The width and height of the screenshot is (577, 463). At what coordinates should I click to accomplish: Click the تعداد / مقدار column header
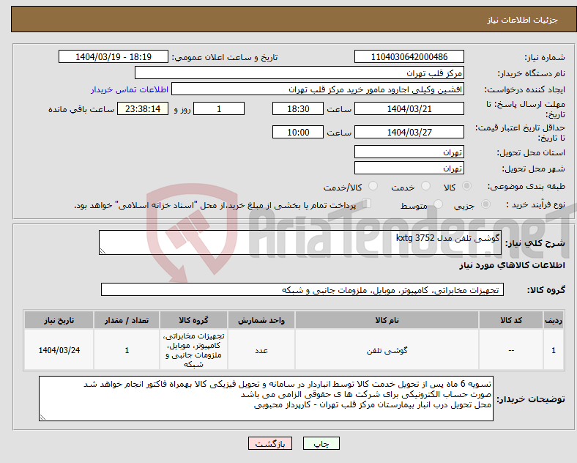(127, 320)
